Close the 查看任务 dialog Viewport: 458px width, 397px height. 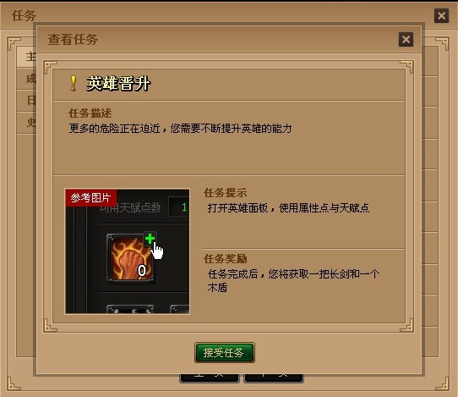point(406,39)
